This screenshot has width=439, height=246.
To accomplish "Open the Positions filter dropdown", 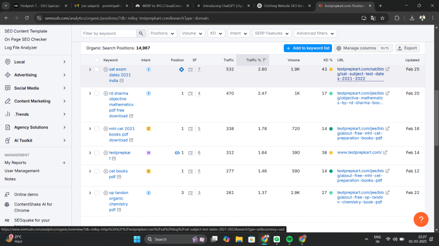I will coord(162,33).
